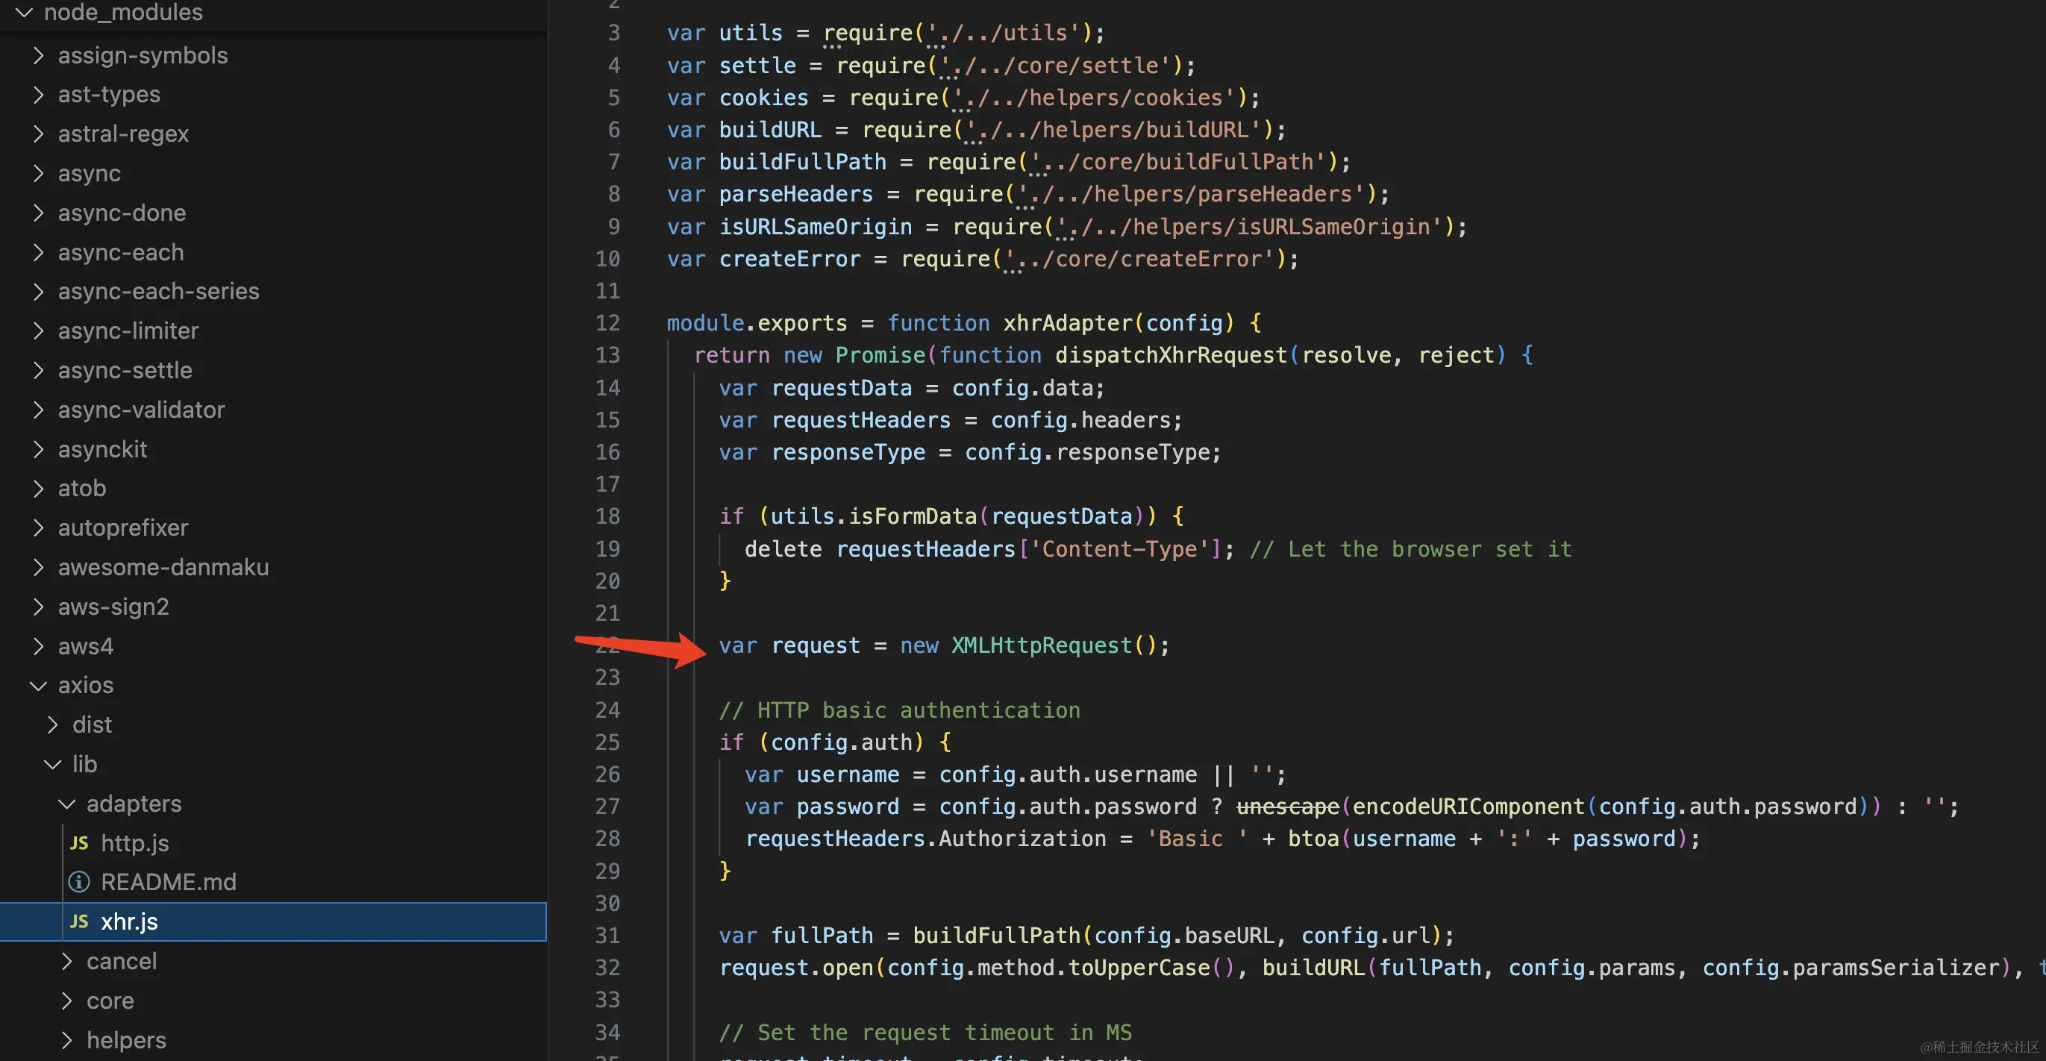Click the 'Set the request timeout' comment
Viewport: 2046px width, 1061px height.
pos(925,1032)
